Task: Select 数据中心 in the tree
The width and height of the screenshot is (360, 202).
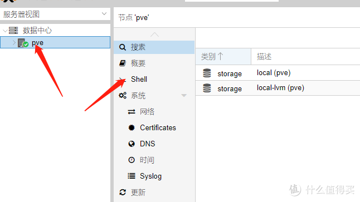Action: coord(37,30)
